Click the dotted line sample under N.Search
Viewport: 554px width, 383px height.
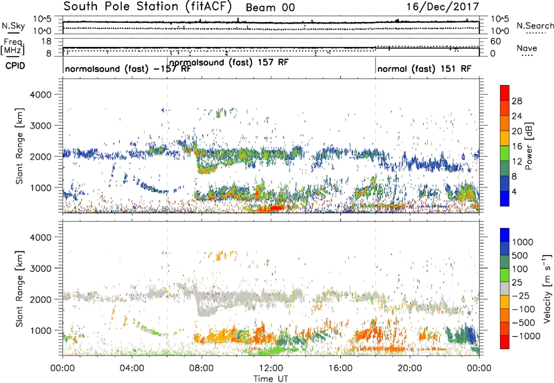[536, 33]
